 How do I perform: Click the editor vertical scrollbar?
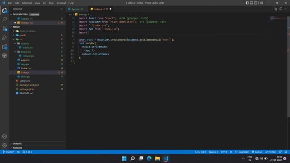click(x=289, y=67)
